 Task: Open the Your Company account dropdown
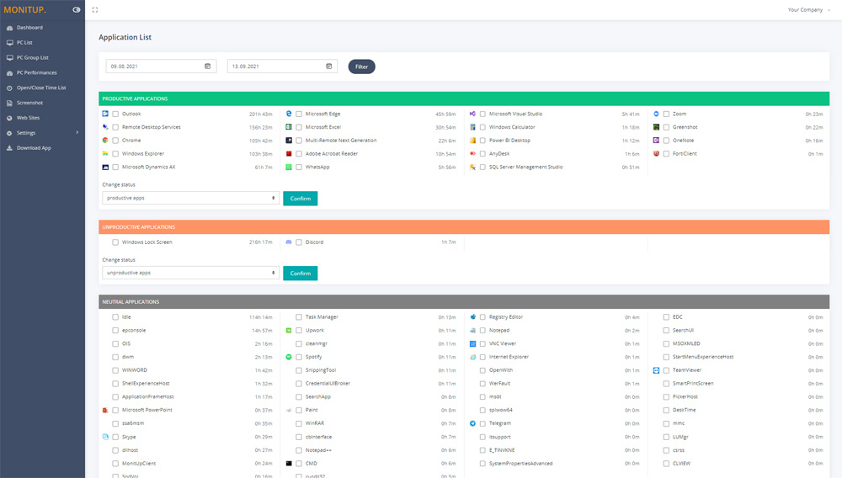pyautogui.click(x=808, y=9)
